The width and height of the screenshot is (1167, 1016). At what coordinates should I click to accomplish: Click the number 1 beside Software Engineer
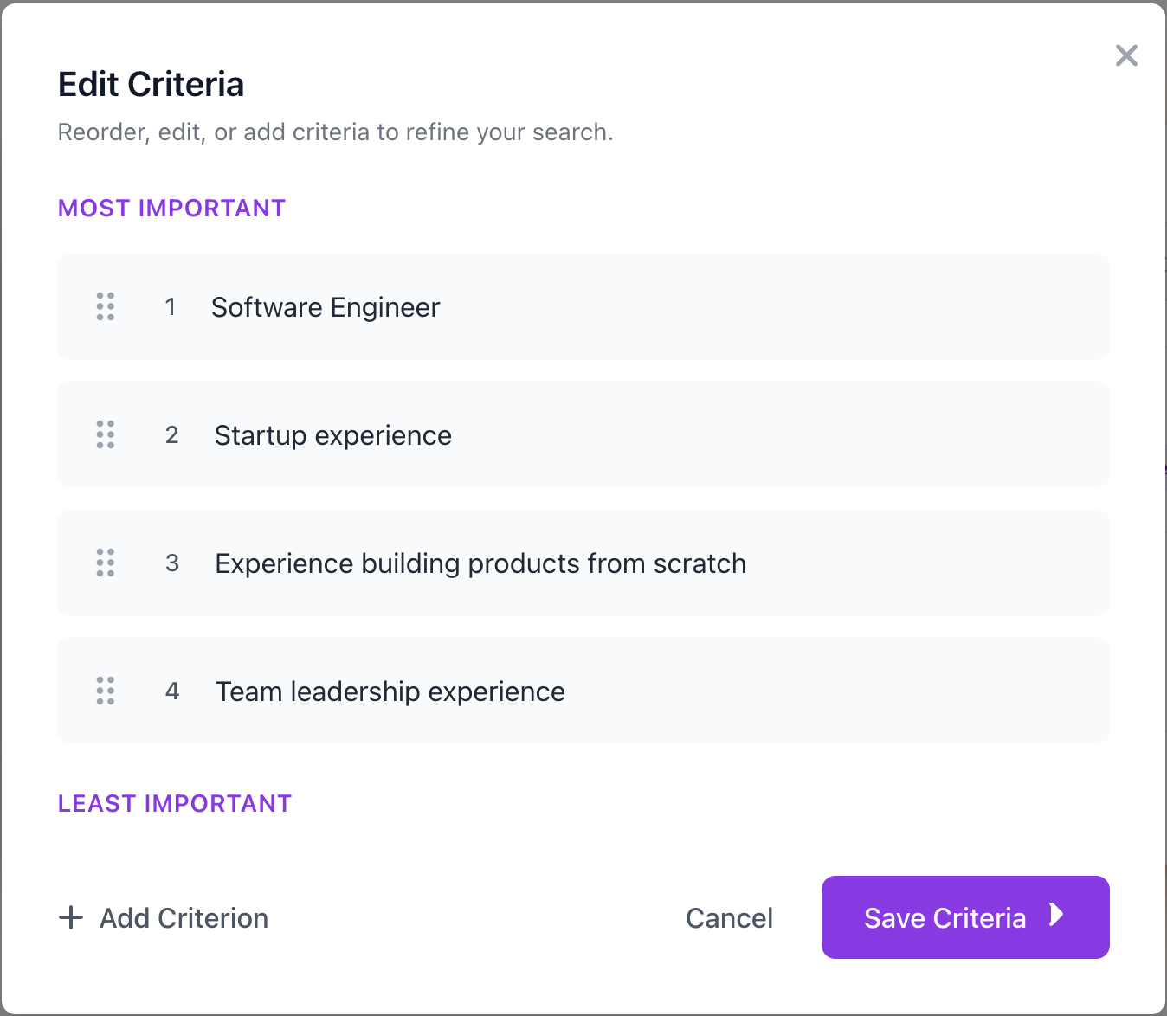coord(171,307)
